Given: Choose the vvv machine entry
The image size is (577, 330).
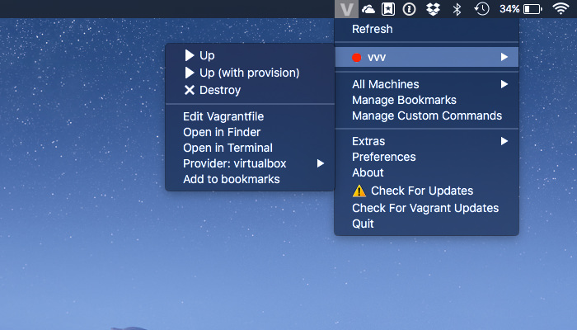Looking at the screenshot, I should click(427, 57).
